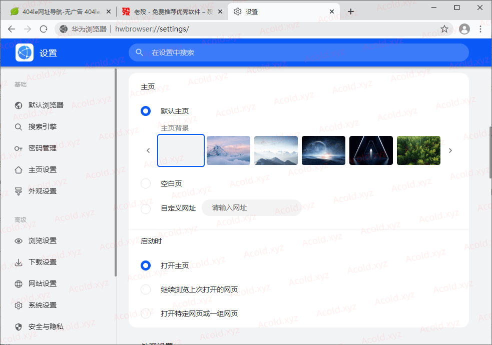Choose the blank white homepage background

click(181, 150)
